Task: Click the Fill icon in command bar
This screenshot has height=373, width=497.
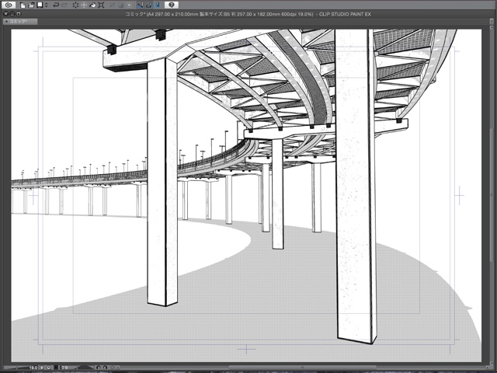Action: pyautogui.click(x=92, y=5)
